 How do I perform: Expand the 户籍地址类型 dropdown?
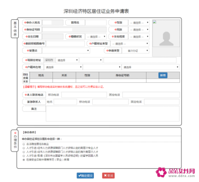point(130,44)
